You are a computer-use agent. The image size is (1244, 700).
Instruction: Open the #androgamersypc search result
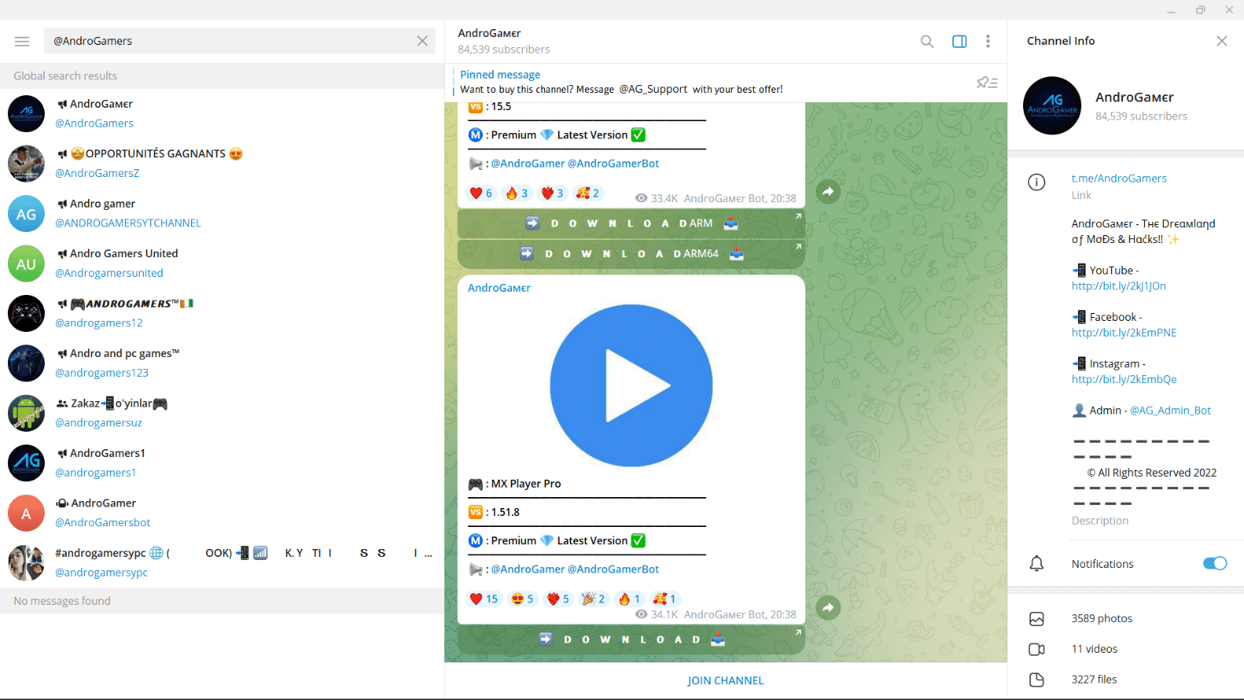[223, 562]
